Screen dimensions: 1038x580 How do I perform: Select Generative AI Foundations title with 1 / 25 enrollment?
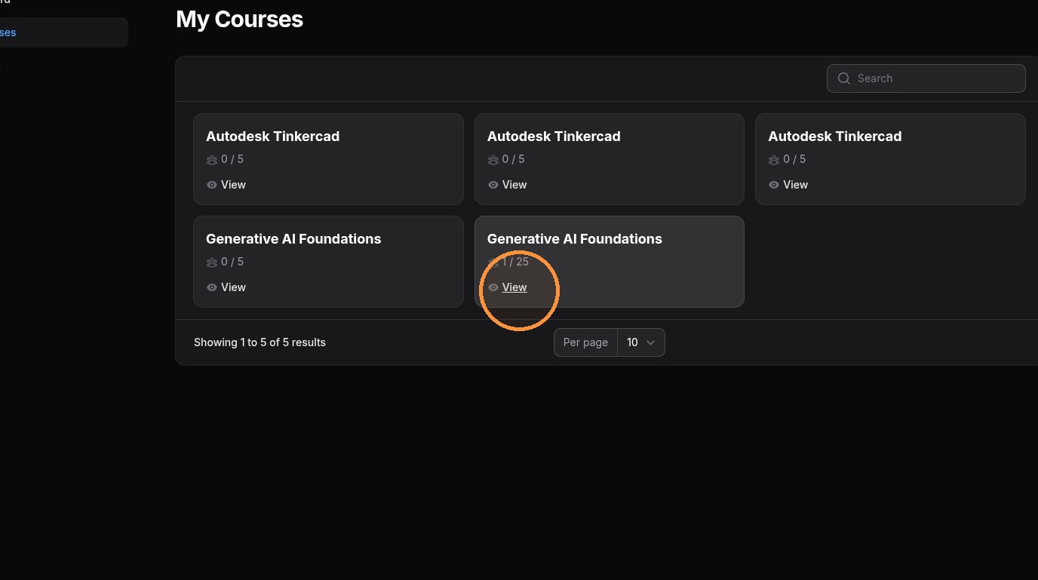click(x=575, y=239)
